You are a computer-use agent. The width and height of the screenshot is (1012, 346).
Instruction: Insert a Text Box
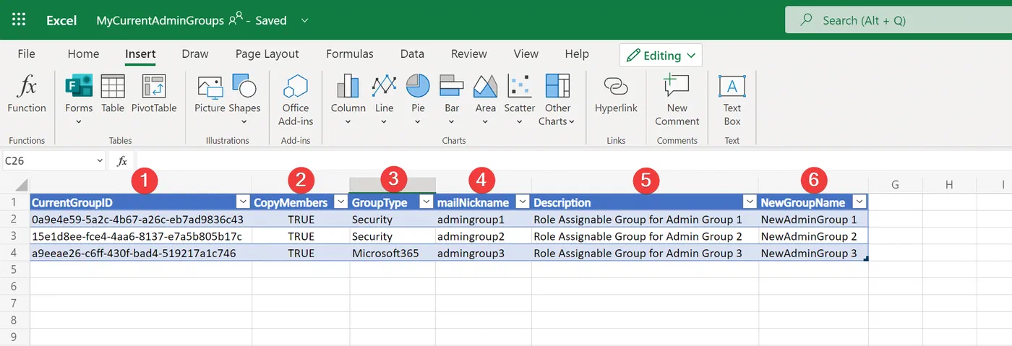click(732, 86)
